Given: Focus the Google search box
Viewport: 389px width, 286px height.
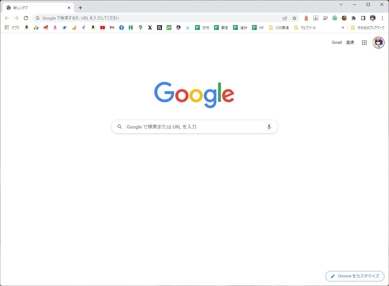Looking at the screenshot, I should click(x=194, y=127).
